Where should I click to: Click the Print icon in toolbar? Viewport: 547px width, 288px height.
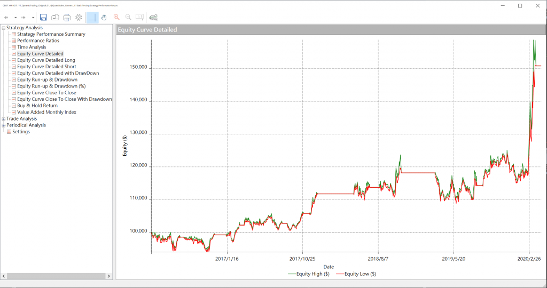tap(67, 17)
